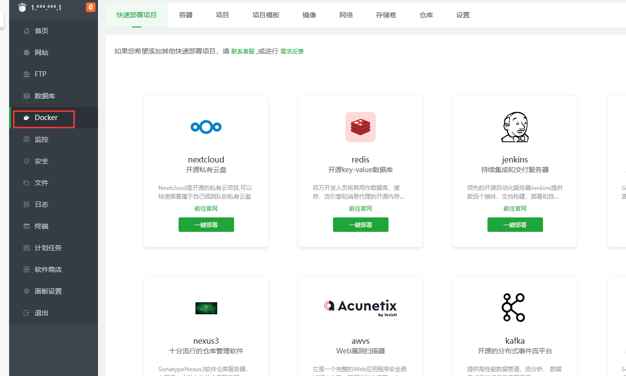This screenshot has height=376, width=626.
Task: Follow 前往官网 link under nextcloud
Action: (206, 209)
